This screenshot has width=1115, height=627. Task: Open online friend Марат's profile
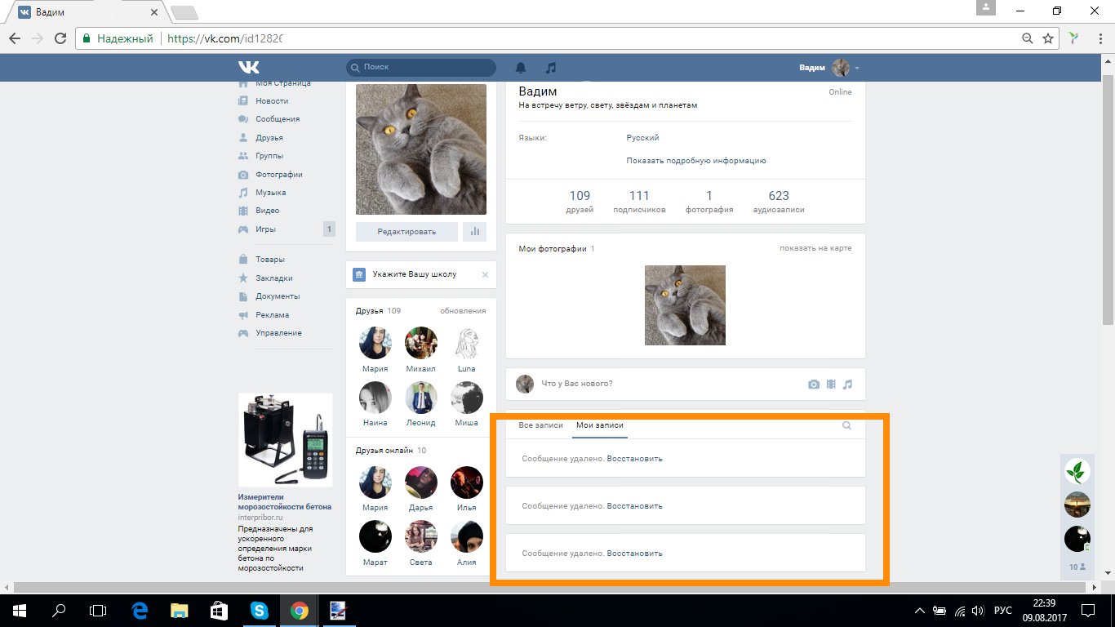click(375, 536)
